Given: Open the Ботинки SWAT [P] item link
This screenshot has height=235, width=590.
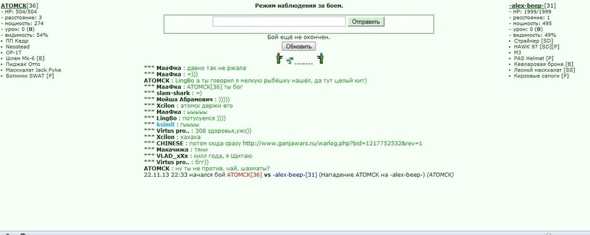Looking at the screenshot, I should click(x=30, y=76).
